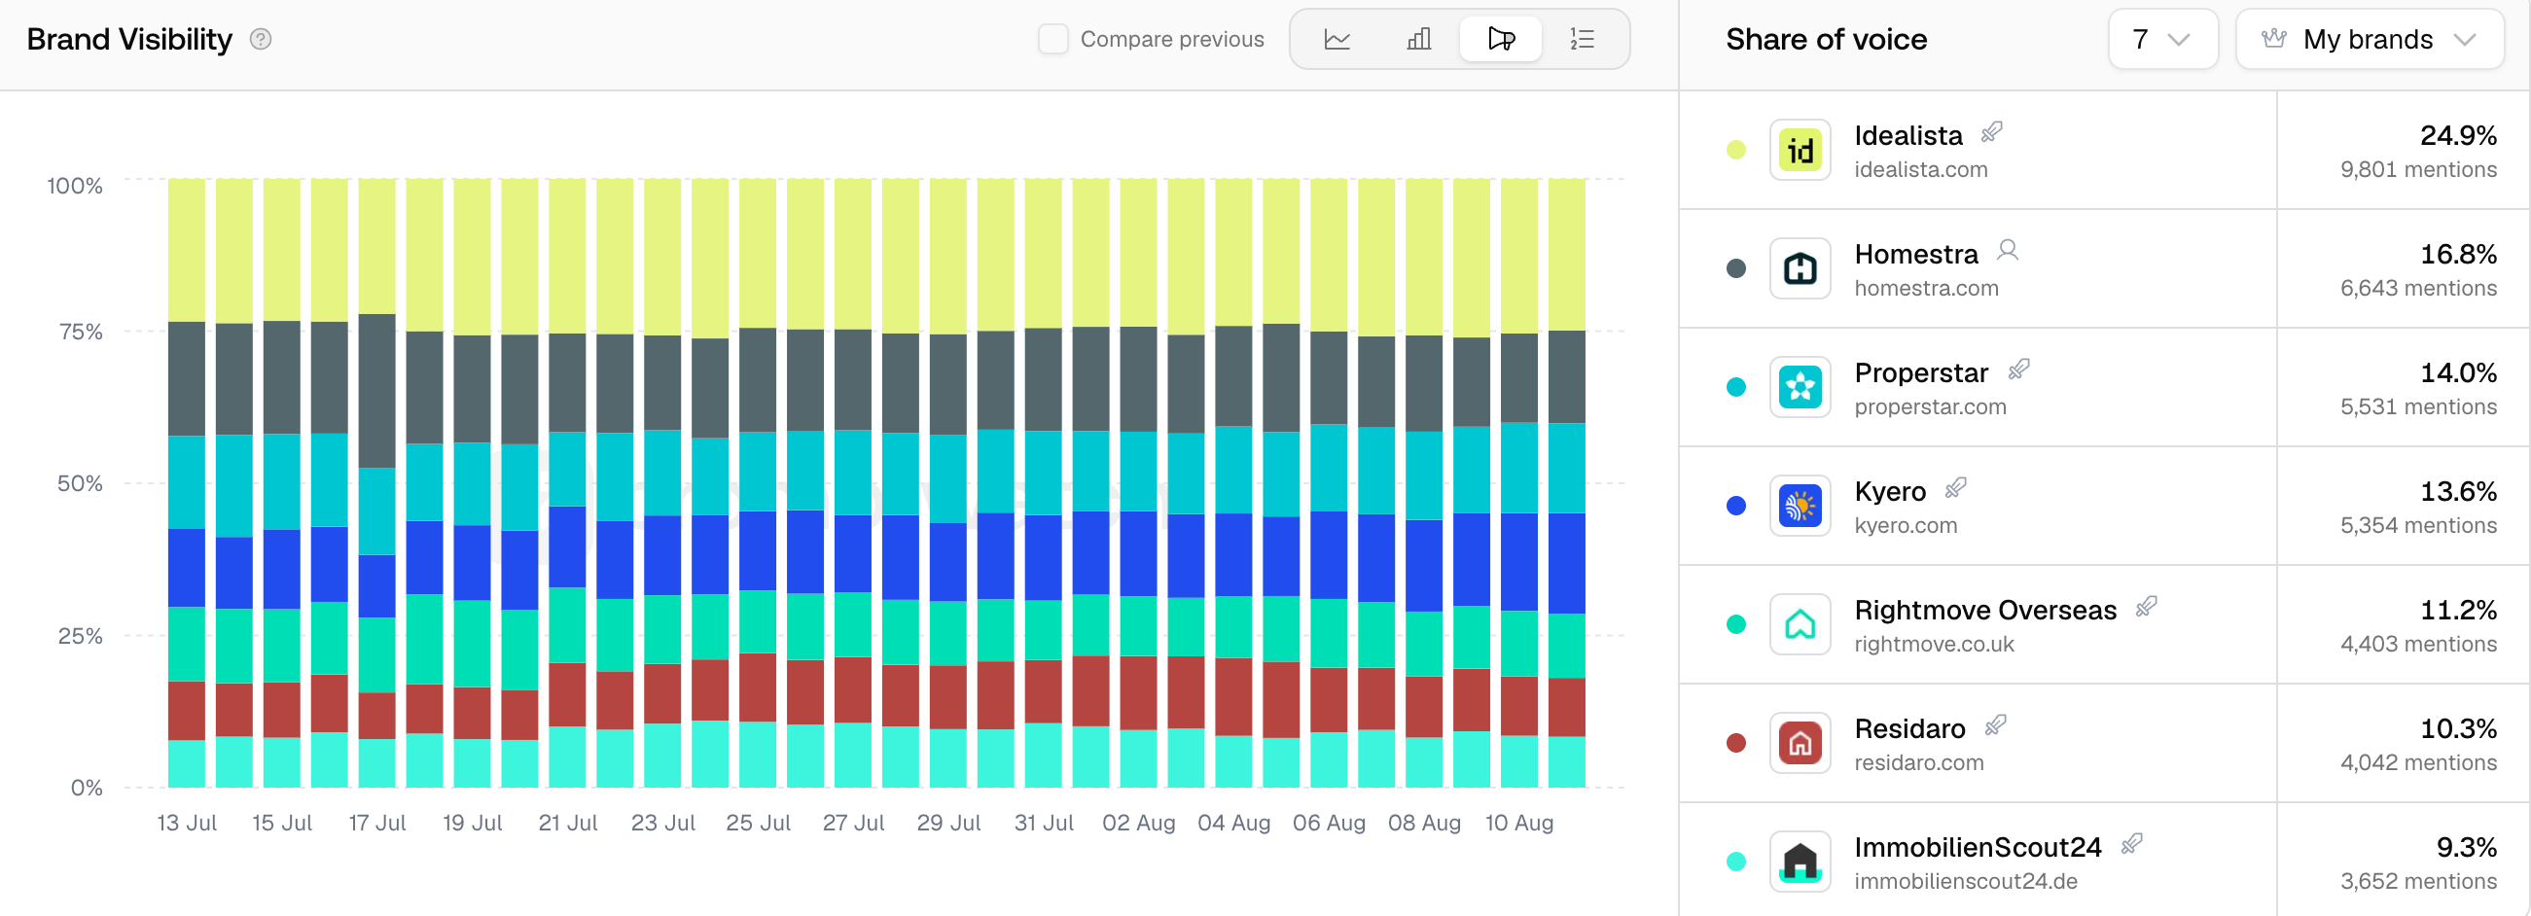2531x916 pixels.
Task: Select the share of voice megaphone view
Action: click(1500, 39)
